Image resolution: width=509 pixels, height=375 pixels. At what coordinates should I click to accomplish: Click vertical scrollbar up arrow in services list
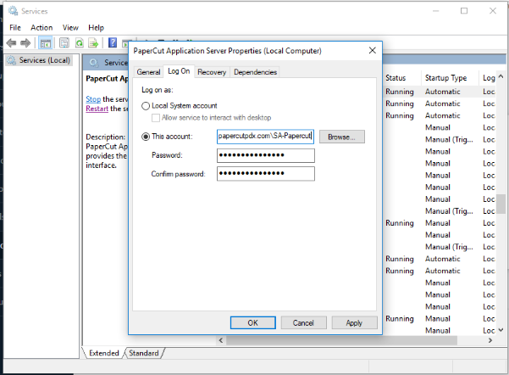click(501, 76)
